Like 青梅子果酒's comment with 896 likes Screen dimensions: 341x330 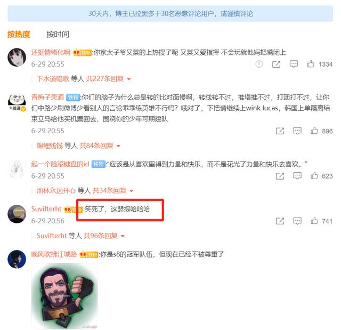tap(314, 131)
